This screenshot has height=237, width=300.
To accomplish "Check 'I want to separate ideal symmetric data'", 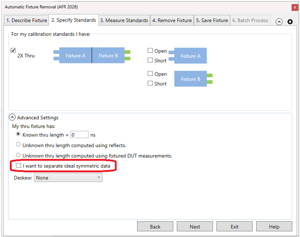I will pos(19,166).
